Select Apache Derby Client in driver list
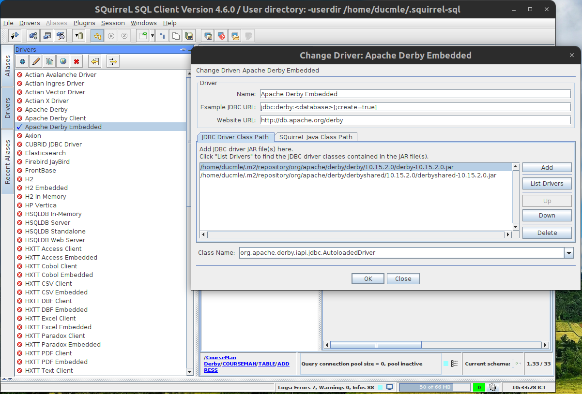Image resolution: width=582 pixels, height=394 pixels. pos(55,118)
